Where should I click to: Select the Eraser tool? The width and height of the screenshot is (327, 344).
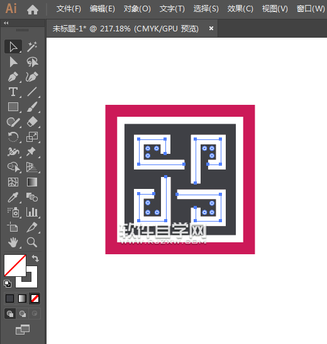(x=32, y=122)
